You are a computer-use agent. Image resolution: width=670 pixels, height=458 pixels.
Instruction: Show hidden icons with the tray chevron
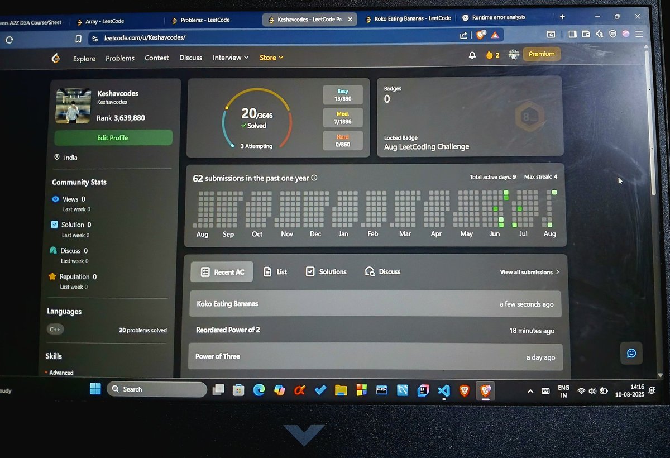(x=530, y=392)
